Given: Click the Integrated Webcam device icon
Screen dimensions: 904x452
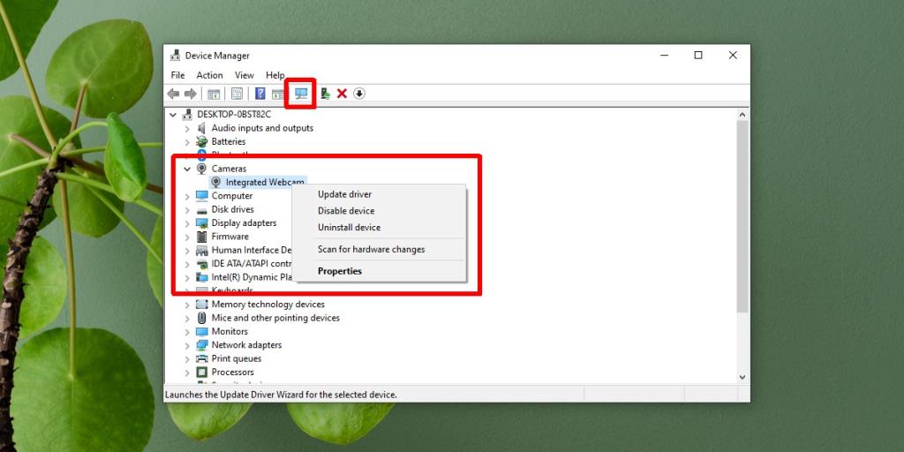Looking at the screenshot, I should [x=216, y=182].
